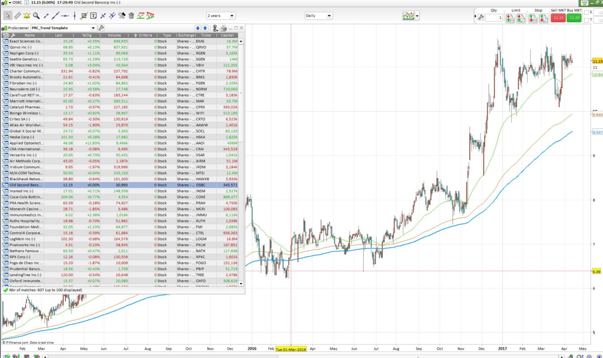Select the Heska Corp (-) row
603x358 pixels.
coord(120,137)
